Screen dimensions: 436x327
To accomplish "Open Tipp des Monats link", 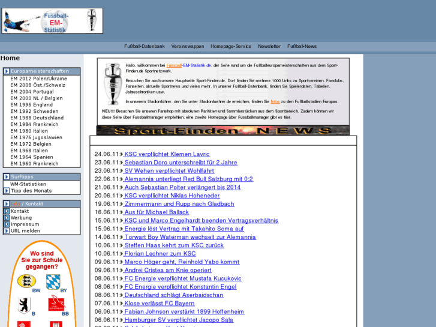I will pos(31,191).
